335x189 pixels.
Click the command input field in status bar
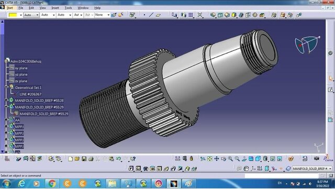(x=282, y=175)
